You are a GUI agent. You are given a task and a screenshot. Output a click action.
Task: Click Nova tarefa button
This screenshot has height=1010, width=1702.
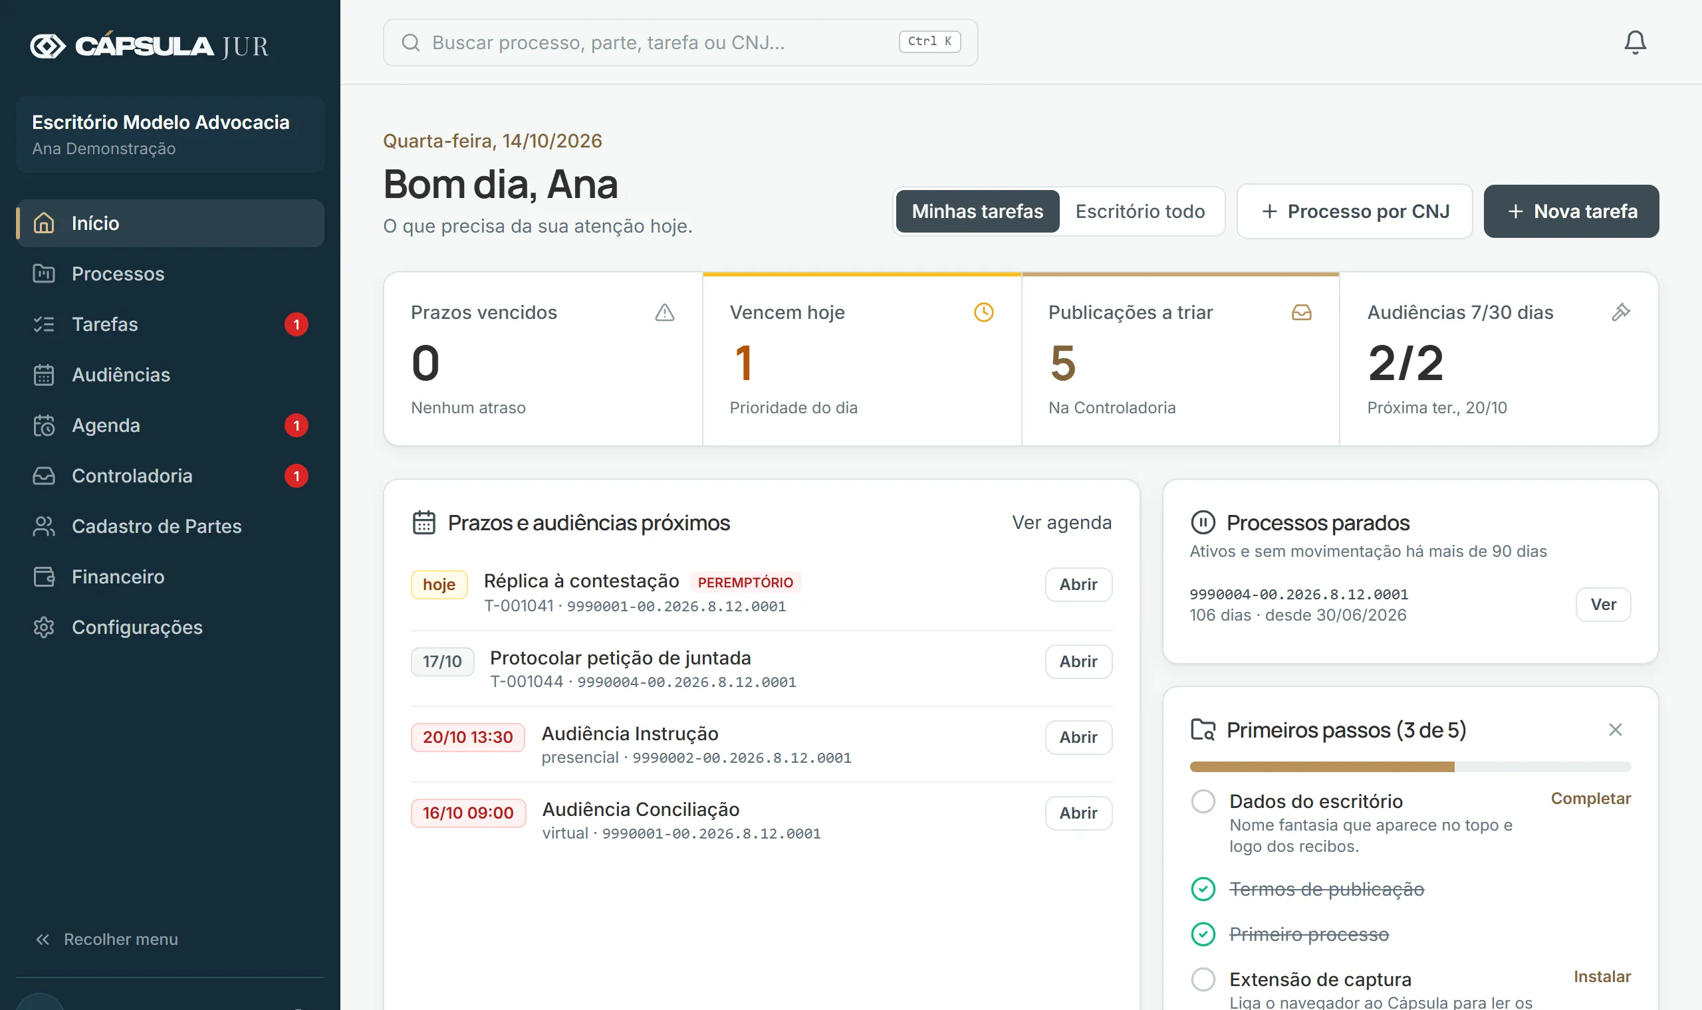tap(1570, 211)
